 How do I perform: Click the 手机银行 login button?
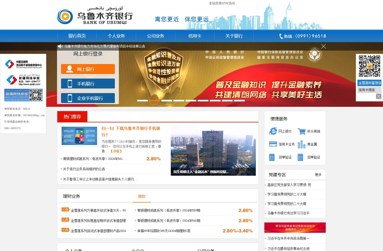[88, 83]
